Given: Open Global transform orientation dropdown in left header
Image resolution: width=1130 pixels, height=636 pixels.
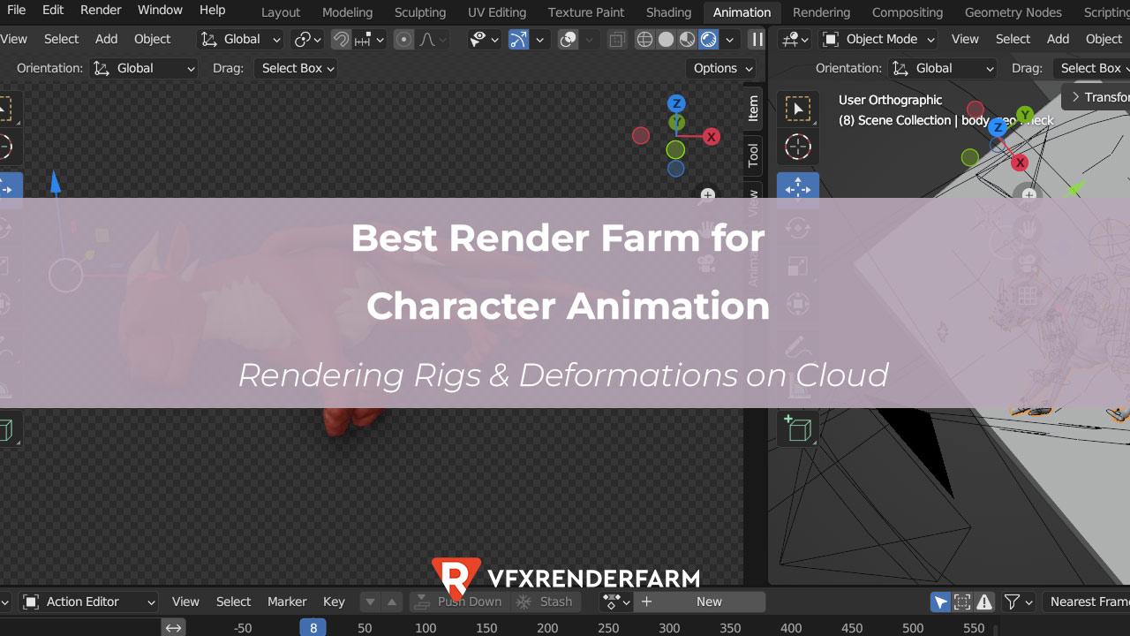Looking at the screenshot, I should (240, 39).
